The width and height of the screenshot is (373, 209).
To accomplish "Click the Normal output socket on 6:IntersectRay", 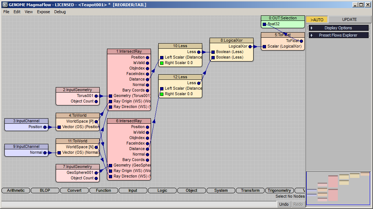I will [148, 154].
